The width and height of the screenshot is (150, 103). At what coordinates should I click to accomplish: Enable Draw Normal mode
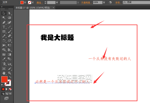(x=3, y=93)
